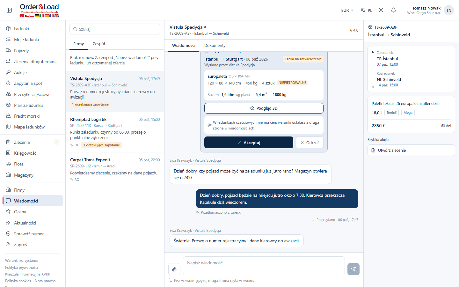
Task: Open Aktualności news feed
Action: pos(32,223)
